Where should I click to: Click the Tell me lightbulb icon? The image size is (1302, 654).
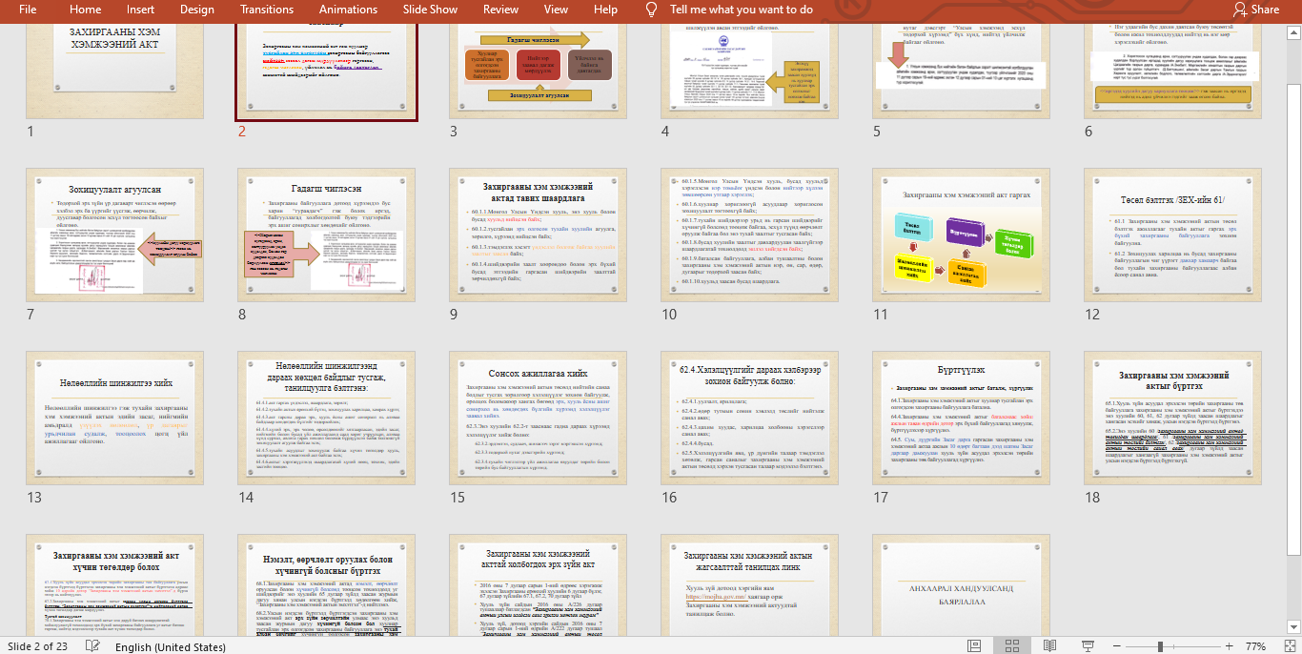[652, 10]
